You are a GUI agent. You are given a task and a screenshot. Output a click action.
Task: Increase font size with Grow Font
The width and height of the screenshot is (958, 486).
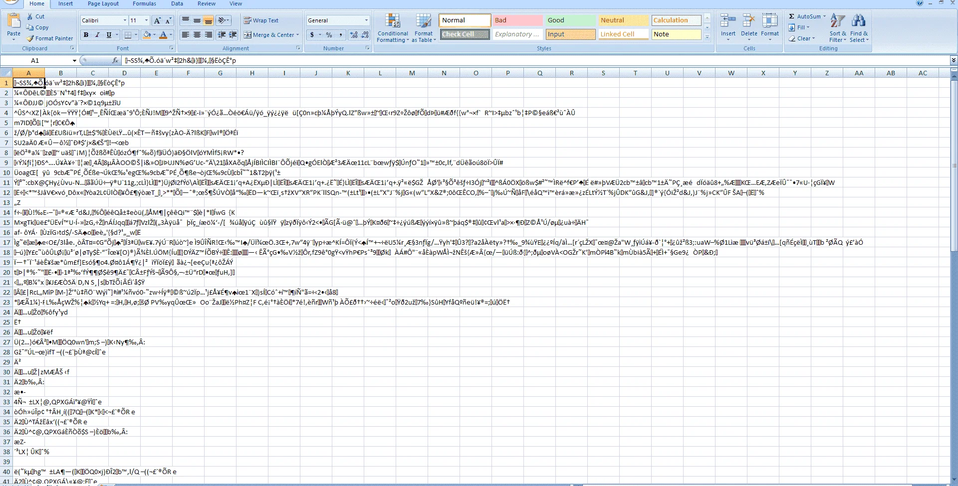pyautogui.click(x=157, y=20)
